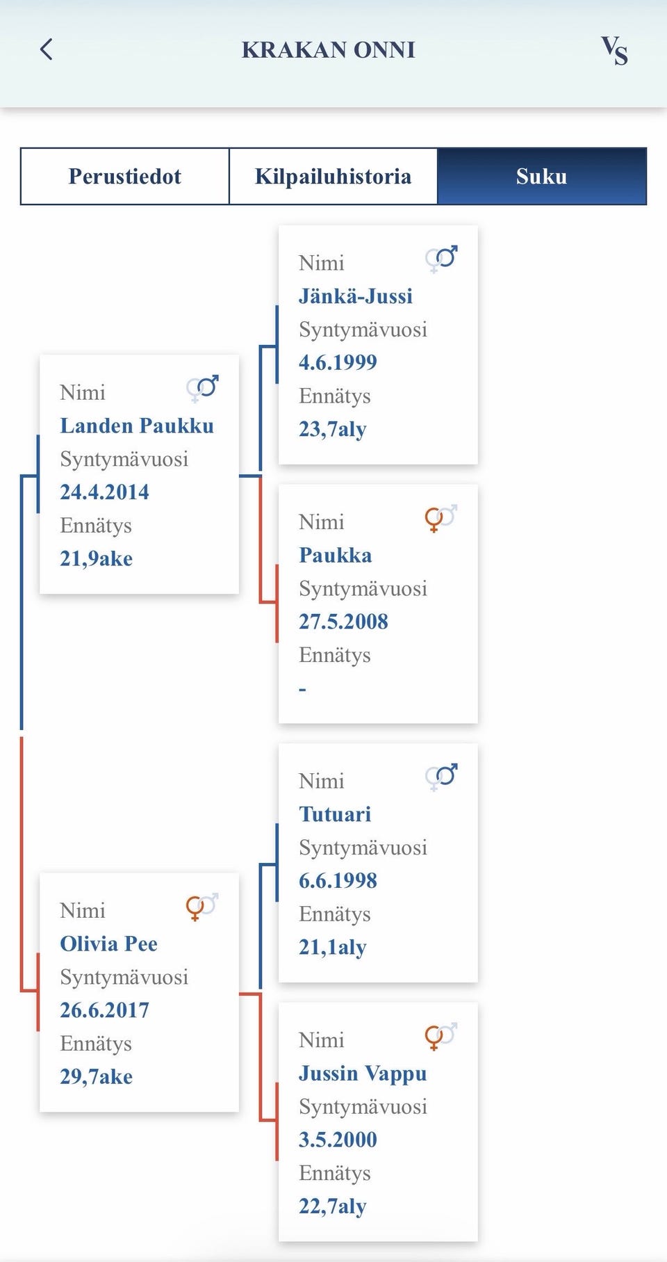Click the Krakan Onni page title

[329, 50]
